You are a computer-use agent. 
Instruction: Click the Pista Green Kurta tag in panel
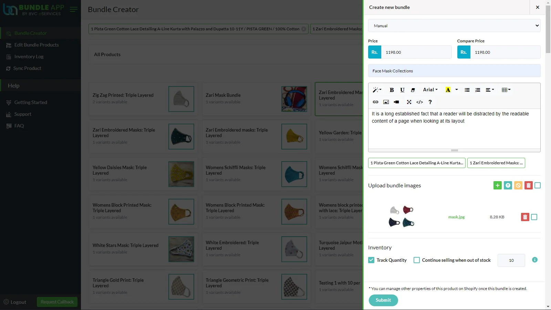click(417, 163)
